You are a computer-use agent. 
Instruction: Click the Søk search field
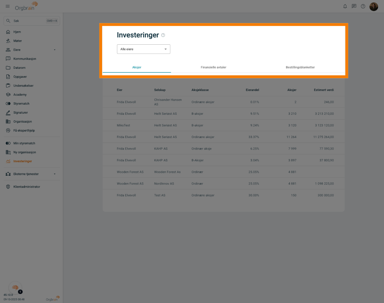pyautogui.click(x=32, y=21)
